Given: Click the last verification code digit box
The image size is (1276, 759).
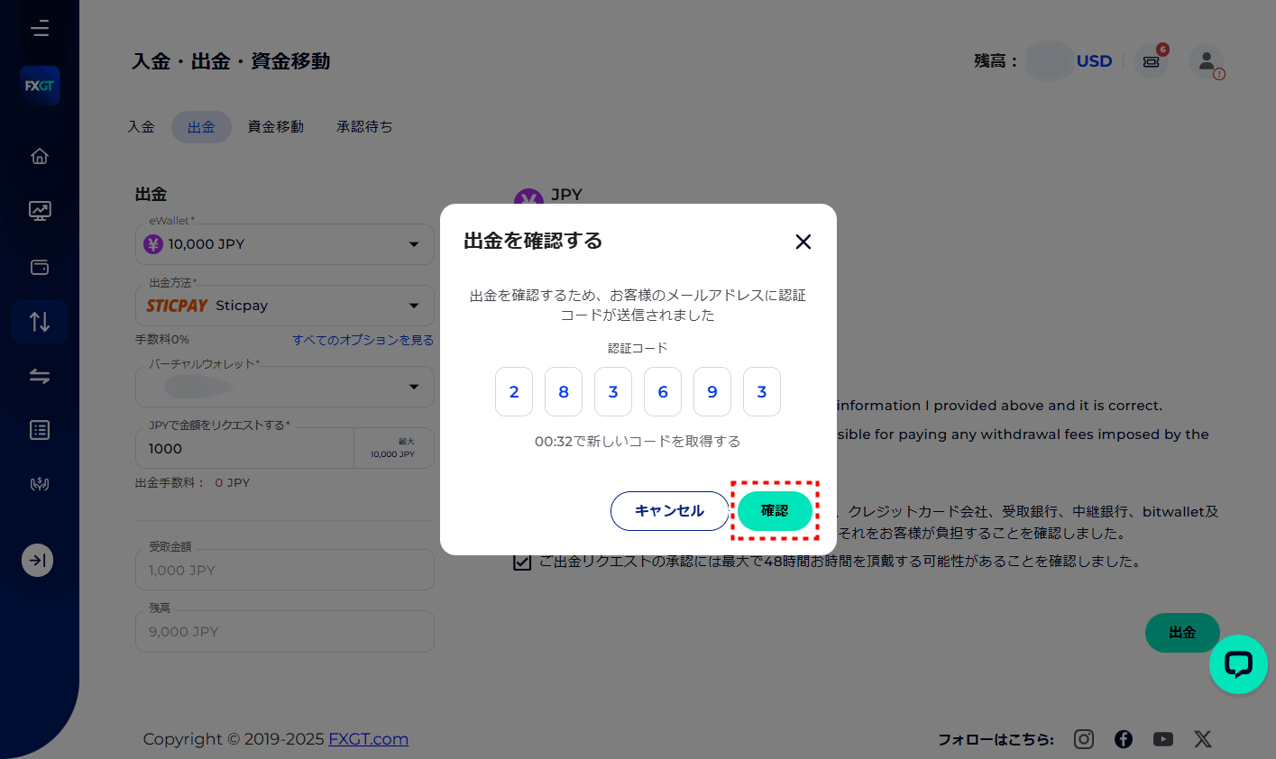Looking at the screenshot, I should [762, 392].
